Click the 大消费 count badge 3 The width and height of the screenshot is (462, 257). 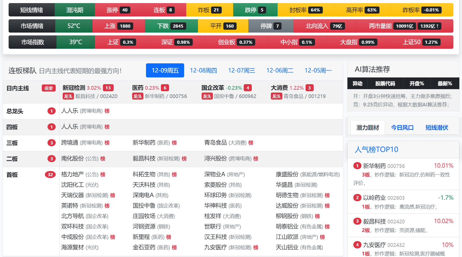pos(309,88)
